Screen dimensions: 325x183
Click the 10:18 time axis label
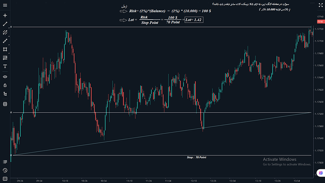click(x=65, y=181)
